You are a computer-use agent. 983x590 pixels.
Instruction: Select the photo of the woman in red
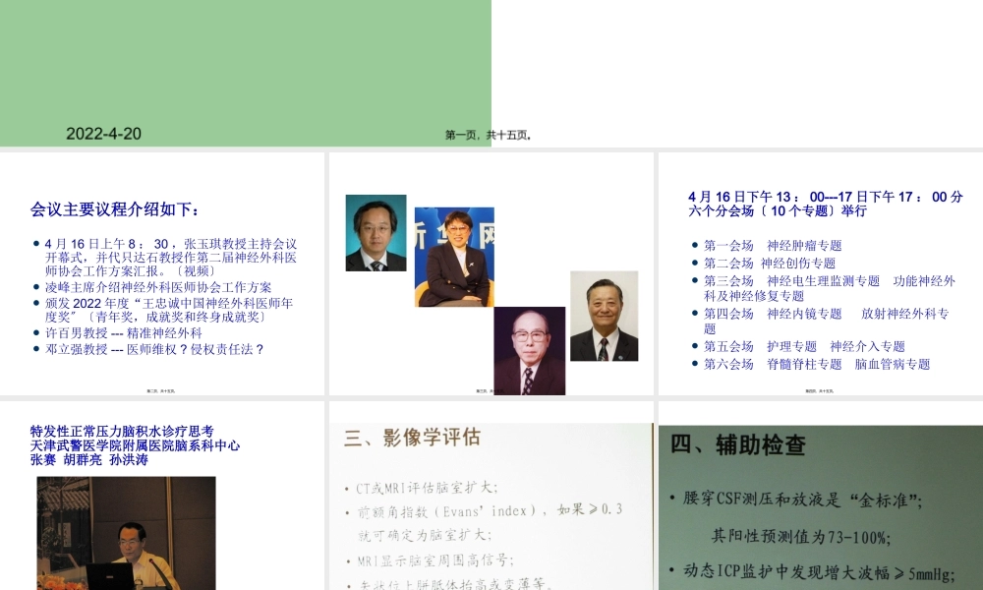coord(453,259)
